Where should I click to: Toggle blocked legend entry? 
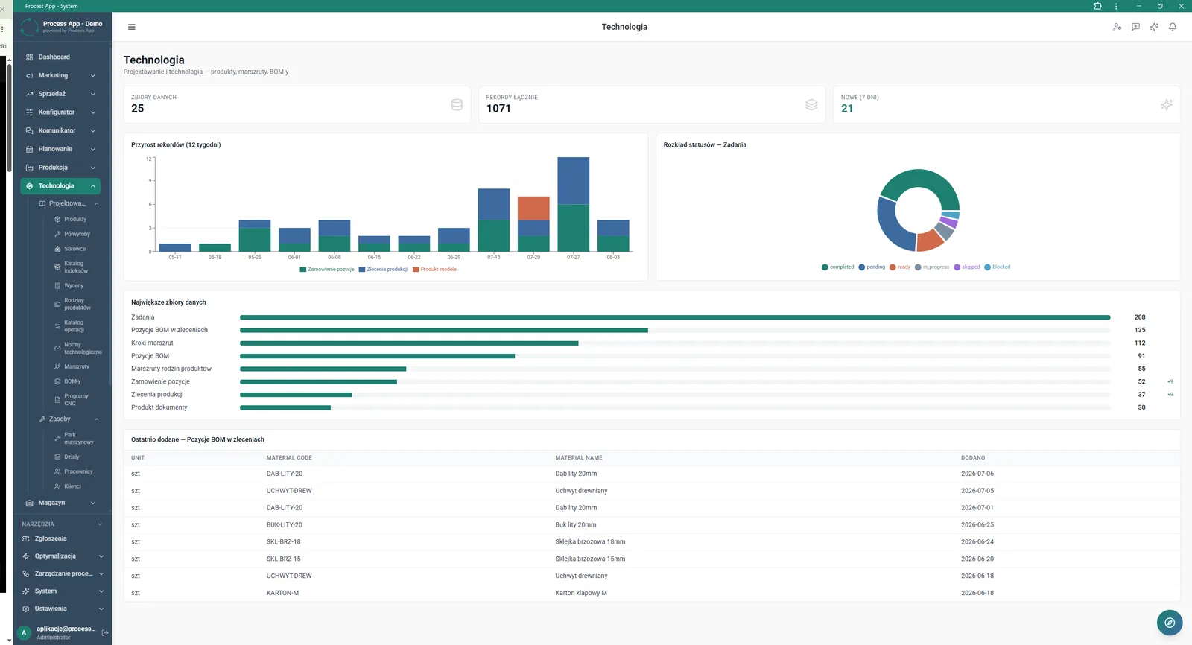(x=998, y=267)
